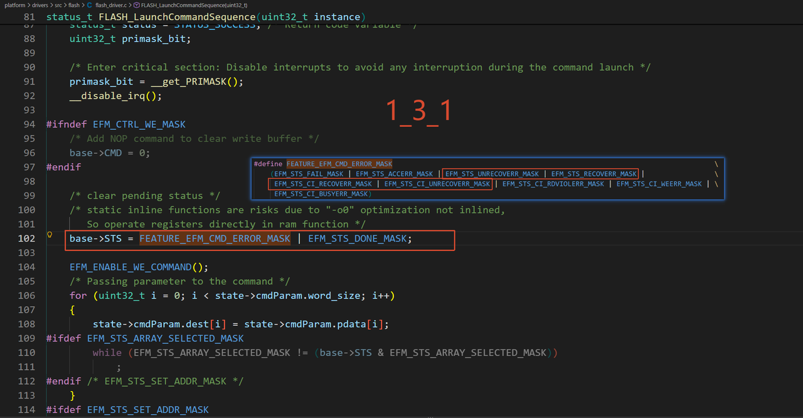Click line number 114 in the gutter
This screenshot has width=803, height=418.
pos(27,410)
